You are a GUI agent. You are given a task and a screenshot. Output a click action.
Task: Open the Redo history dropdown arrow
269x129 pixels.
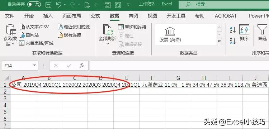[79, 5]
